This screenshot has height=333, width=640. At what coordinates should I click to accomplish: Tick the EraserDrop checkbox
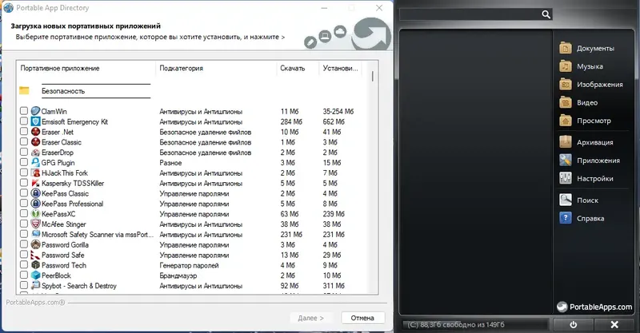pos(24,152)
